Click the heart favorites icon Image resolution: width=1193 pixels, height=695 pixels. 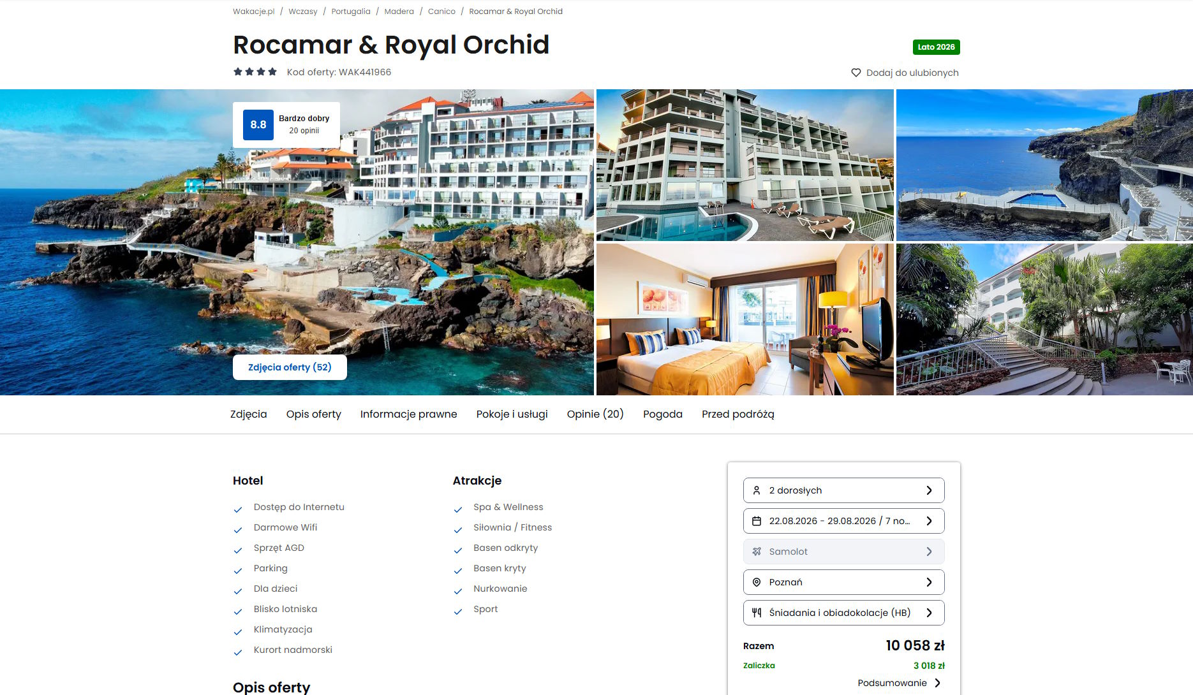coord(856,73)
